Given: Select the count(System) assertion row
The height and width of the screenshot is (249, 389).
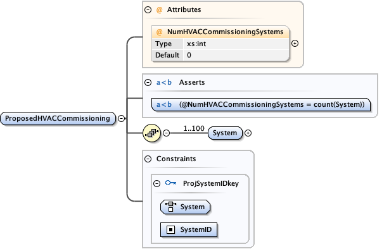Looking at the screenshot, I should [261, 104].
